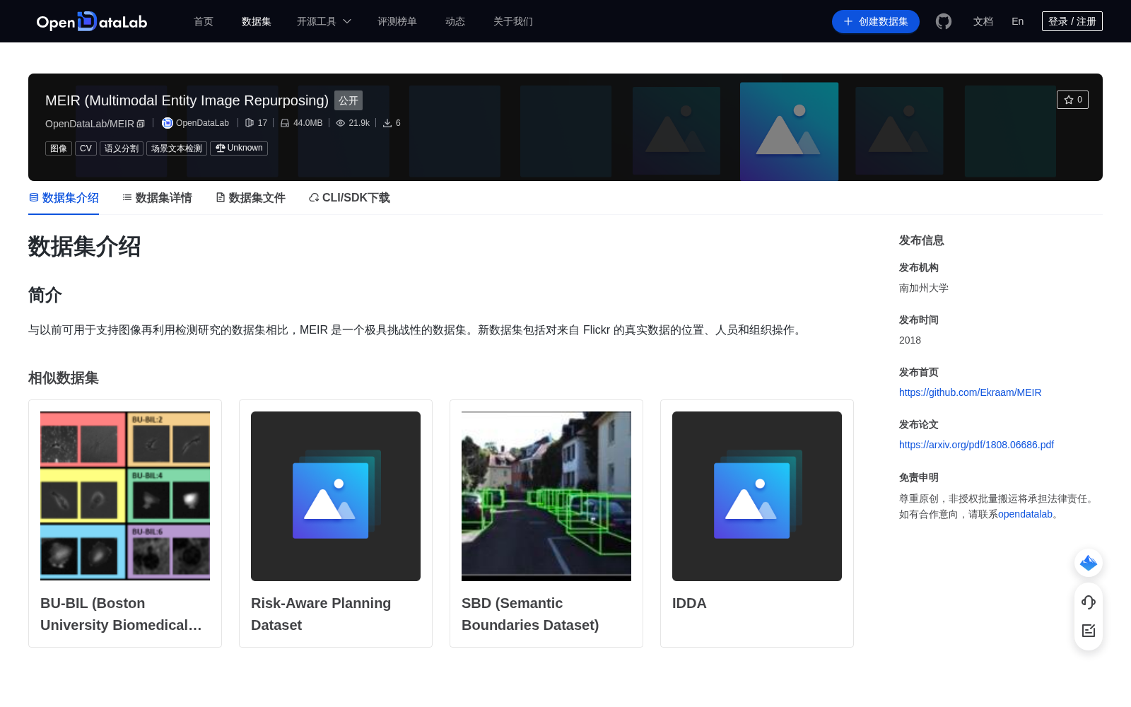Image resolution: width=1131 pixels, height=707 pixels.
Task: Open the feedback edit note icon
Action: (1089, 631)
